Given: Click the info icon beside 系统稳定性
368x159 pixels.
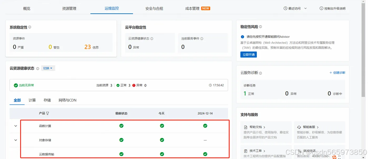Looking at the screenshot, I should (29, 27).
